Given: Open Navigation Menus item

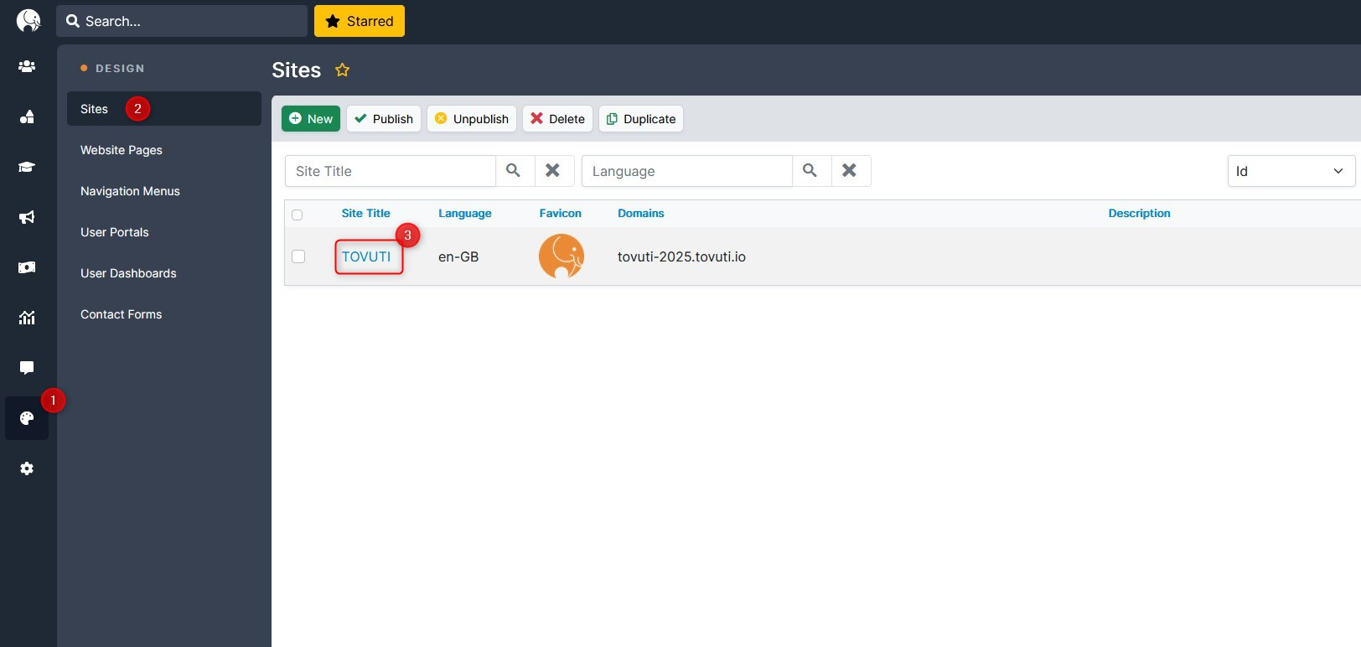Looking at the screenshot, I should [x=130, y=191].
